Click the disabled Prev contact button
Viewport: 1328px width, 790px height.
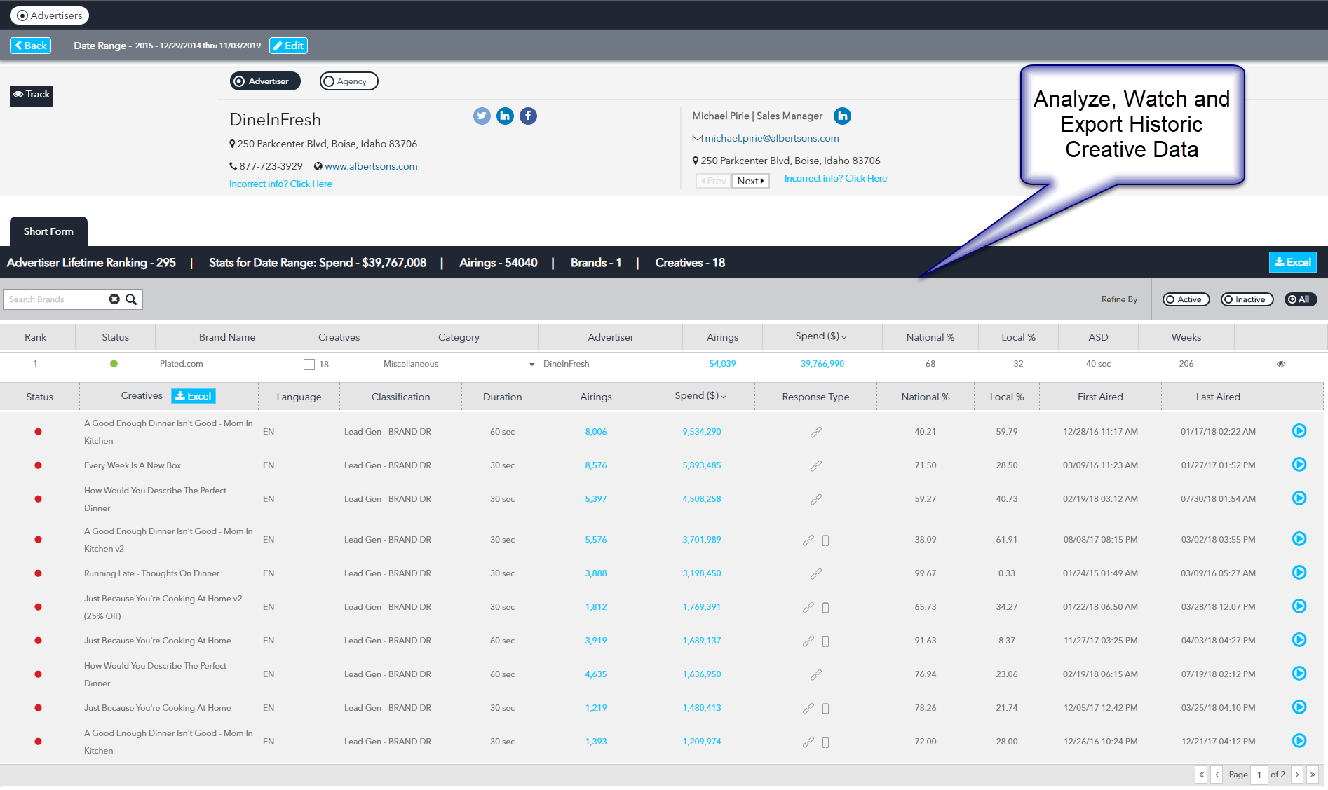point(713,181)
